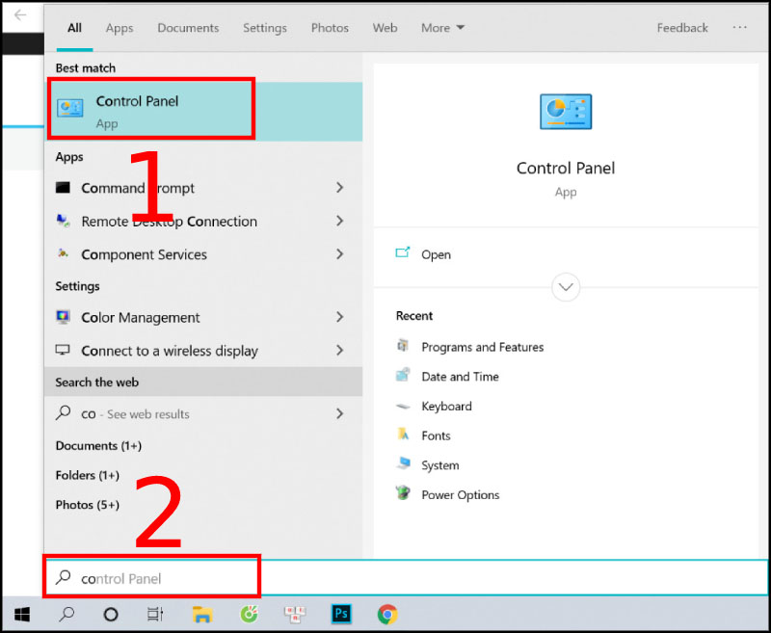Open Google Chrome from the taskbar
Screen dimensions: 771x633
tap(386, 614)
